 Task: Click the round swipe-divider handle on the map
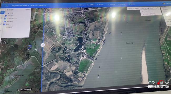pyautogui.click(x=43, y=45)
